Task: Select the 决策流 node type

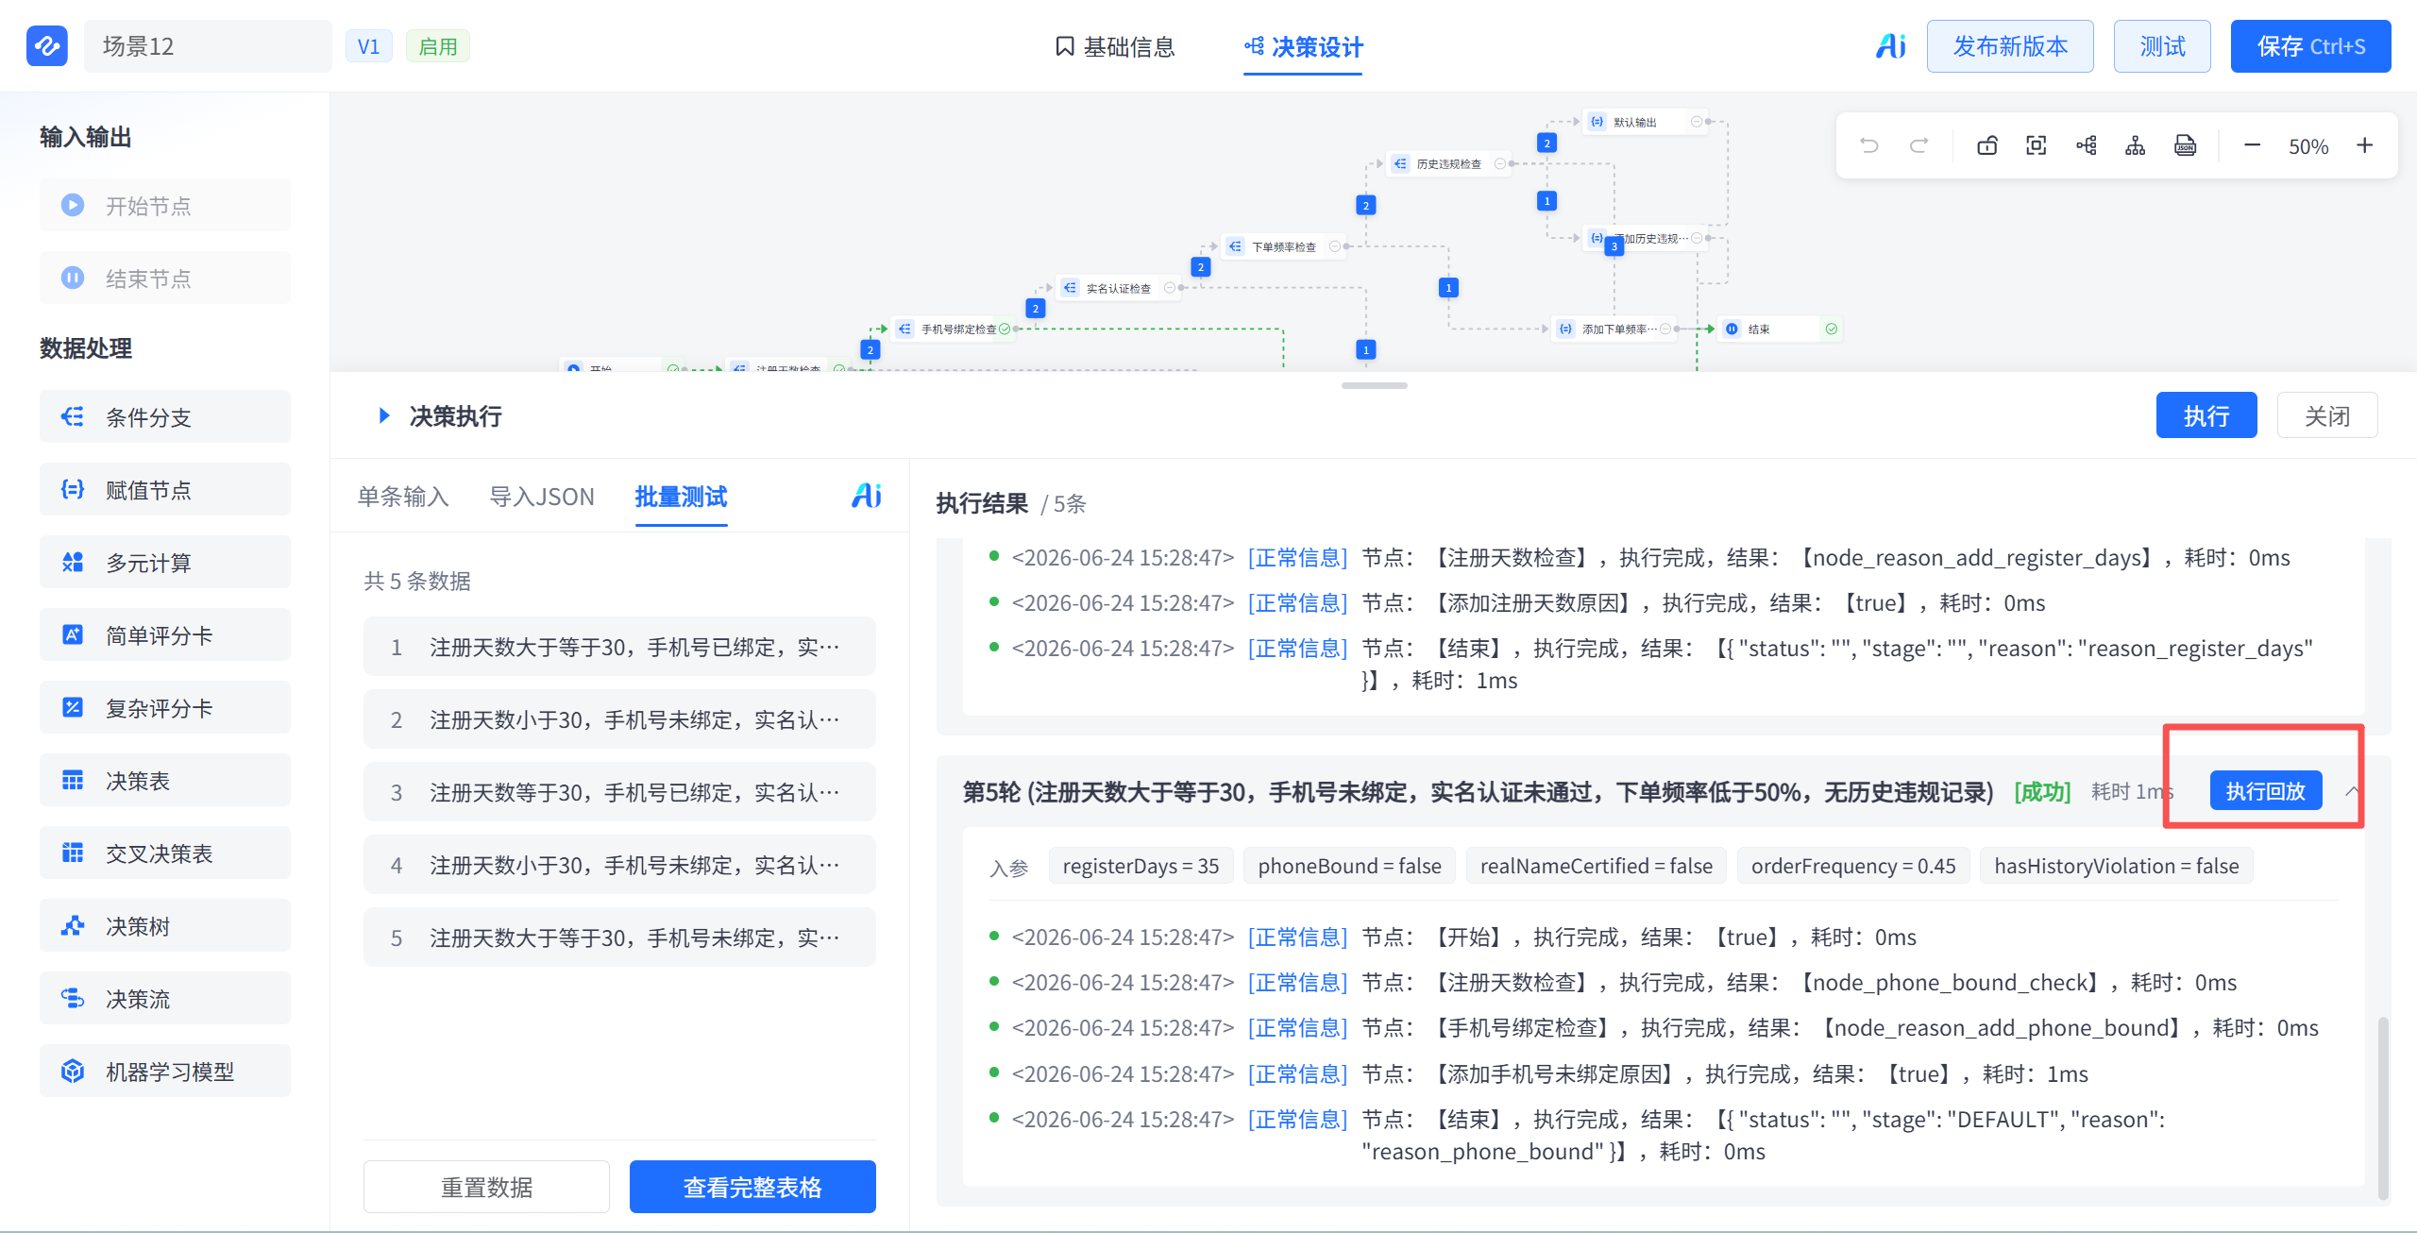Action: (165, 998)
